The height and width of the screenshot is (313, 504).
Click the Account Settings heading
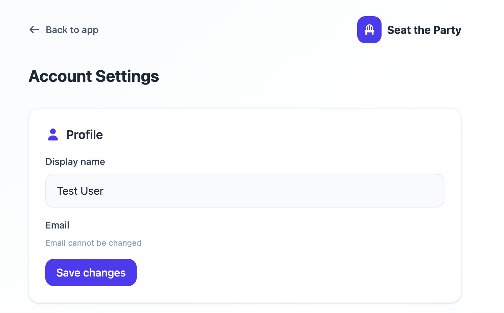click(94, 76)
